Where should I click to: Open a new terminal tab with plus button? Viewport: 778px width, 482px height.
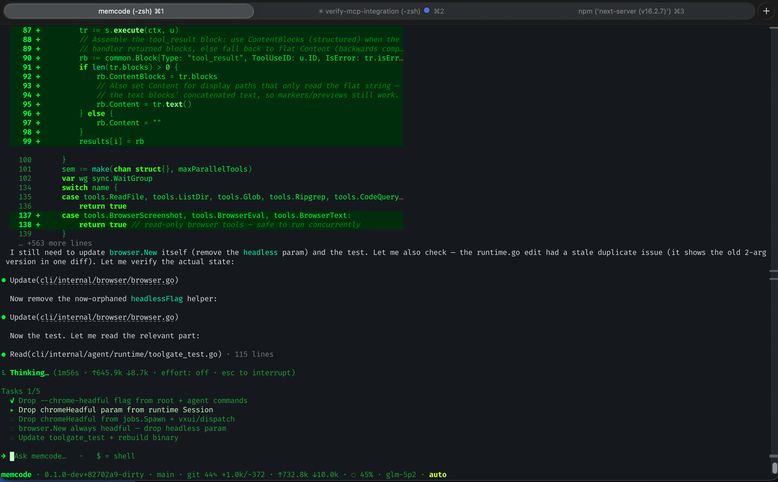(x=766, y=11)
